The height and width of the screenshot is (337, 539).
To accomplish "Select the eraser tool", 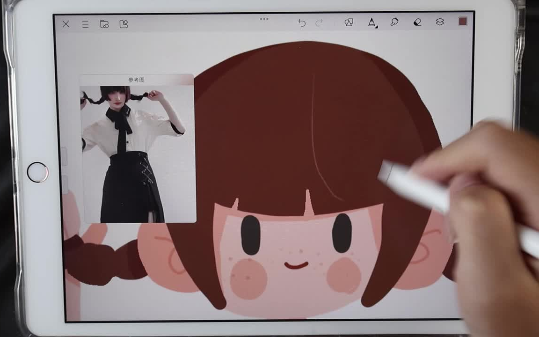I will click(x=417, y=22).
